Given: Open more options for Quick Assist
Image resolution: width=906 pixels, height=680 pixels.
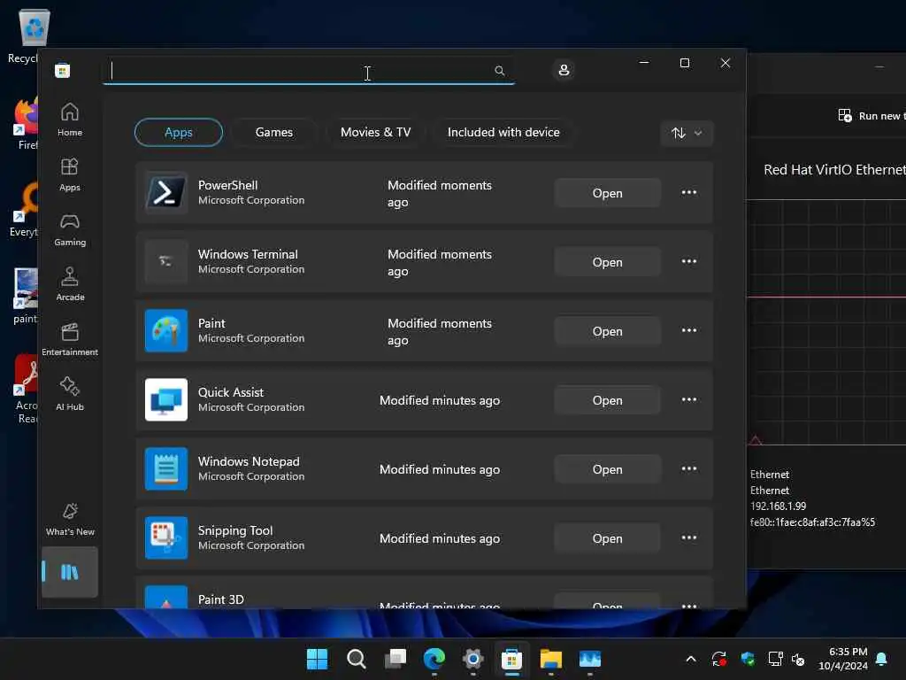Looking at the screenshot, I should click(x=688, y=399).
